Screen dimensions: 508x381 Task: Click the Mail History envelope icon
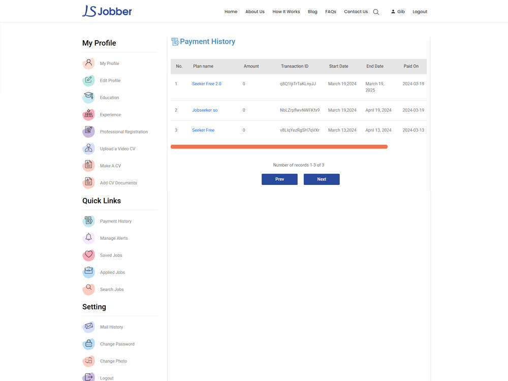click(x=88, y=327)
